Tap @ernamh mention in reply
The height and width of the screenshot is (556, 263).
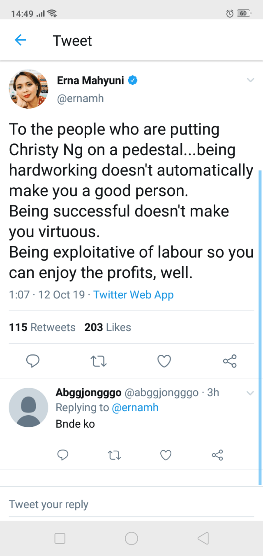pyautogui.click(x=134, y=407)
